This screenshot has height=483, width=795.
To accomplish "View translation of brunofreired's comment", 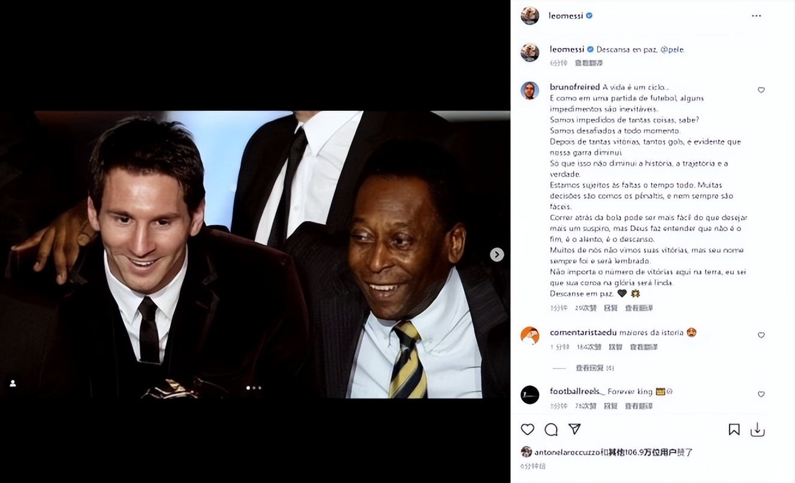I will [640, 308].
